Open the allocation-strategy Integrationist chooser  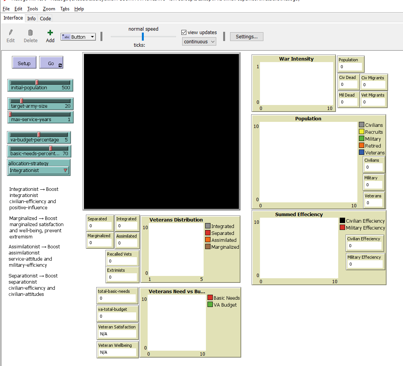pos(38,171)
